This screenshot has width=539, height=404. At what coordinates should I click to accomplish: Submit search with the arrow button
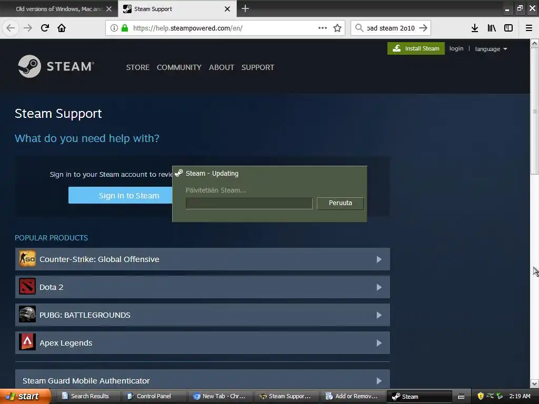coord(424,28)
